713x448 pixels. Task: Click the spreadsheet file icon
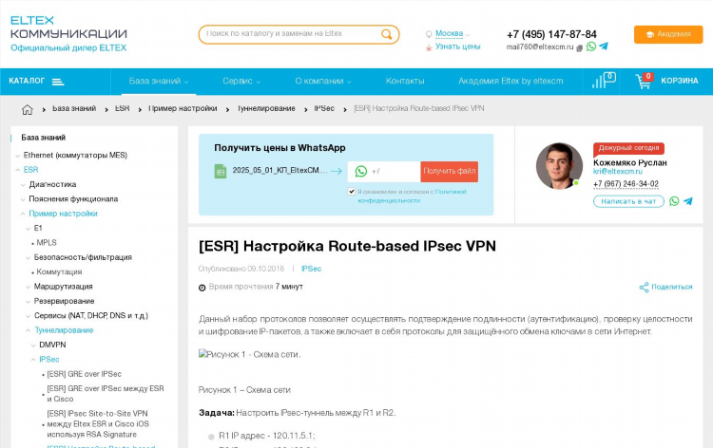pyautogui.click(x=221, y=171)
